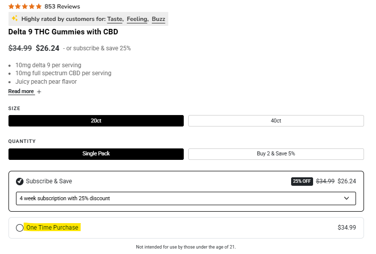
Task: Click the Feeling rating tag
Action: 137,19
